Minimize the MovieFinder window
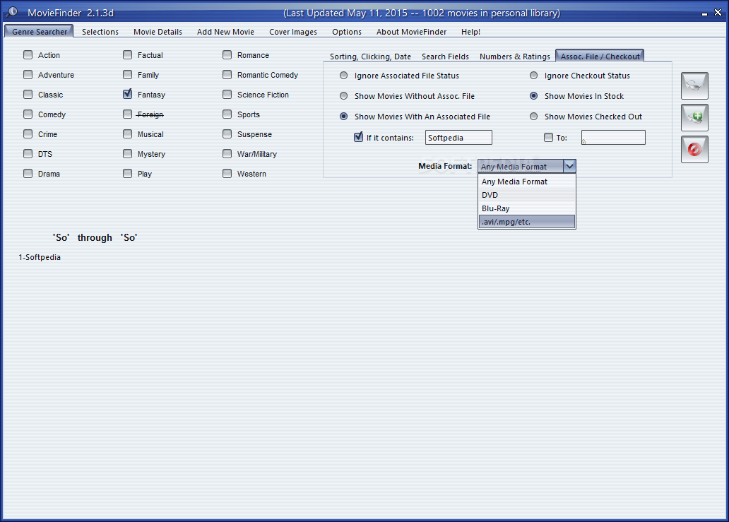 pos(704,13)
